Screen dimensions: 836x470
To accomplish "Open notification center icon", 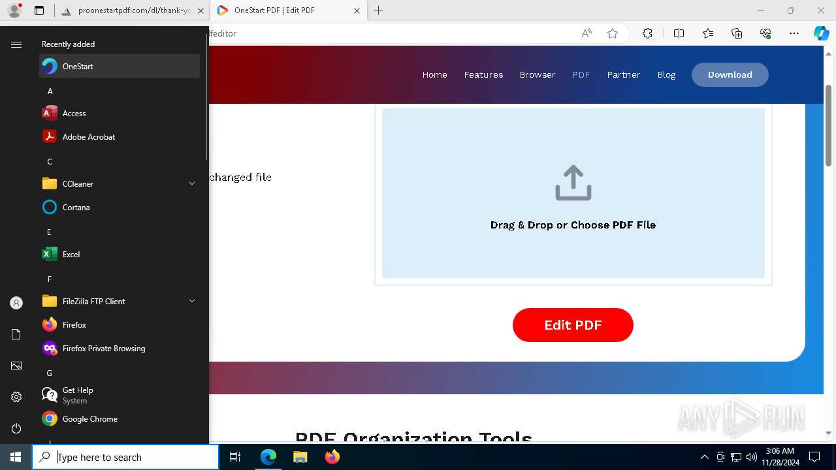I will coord(814,457).
